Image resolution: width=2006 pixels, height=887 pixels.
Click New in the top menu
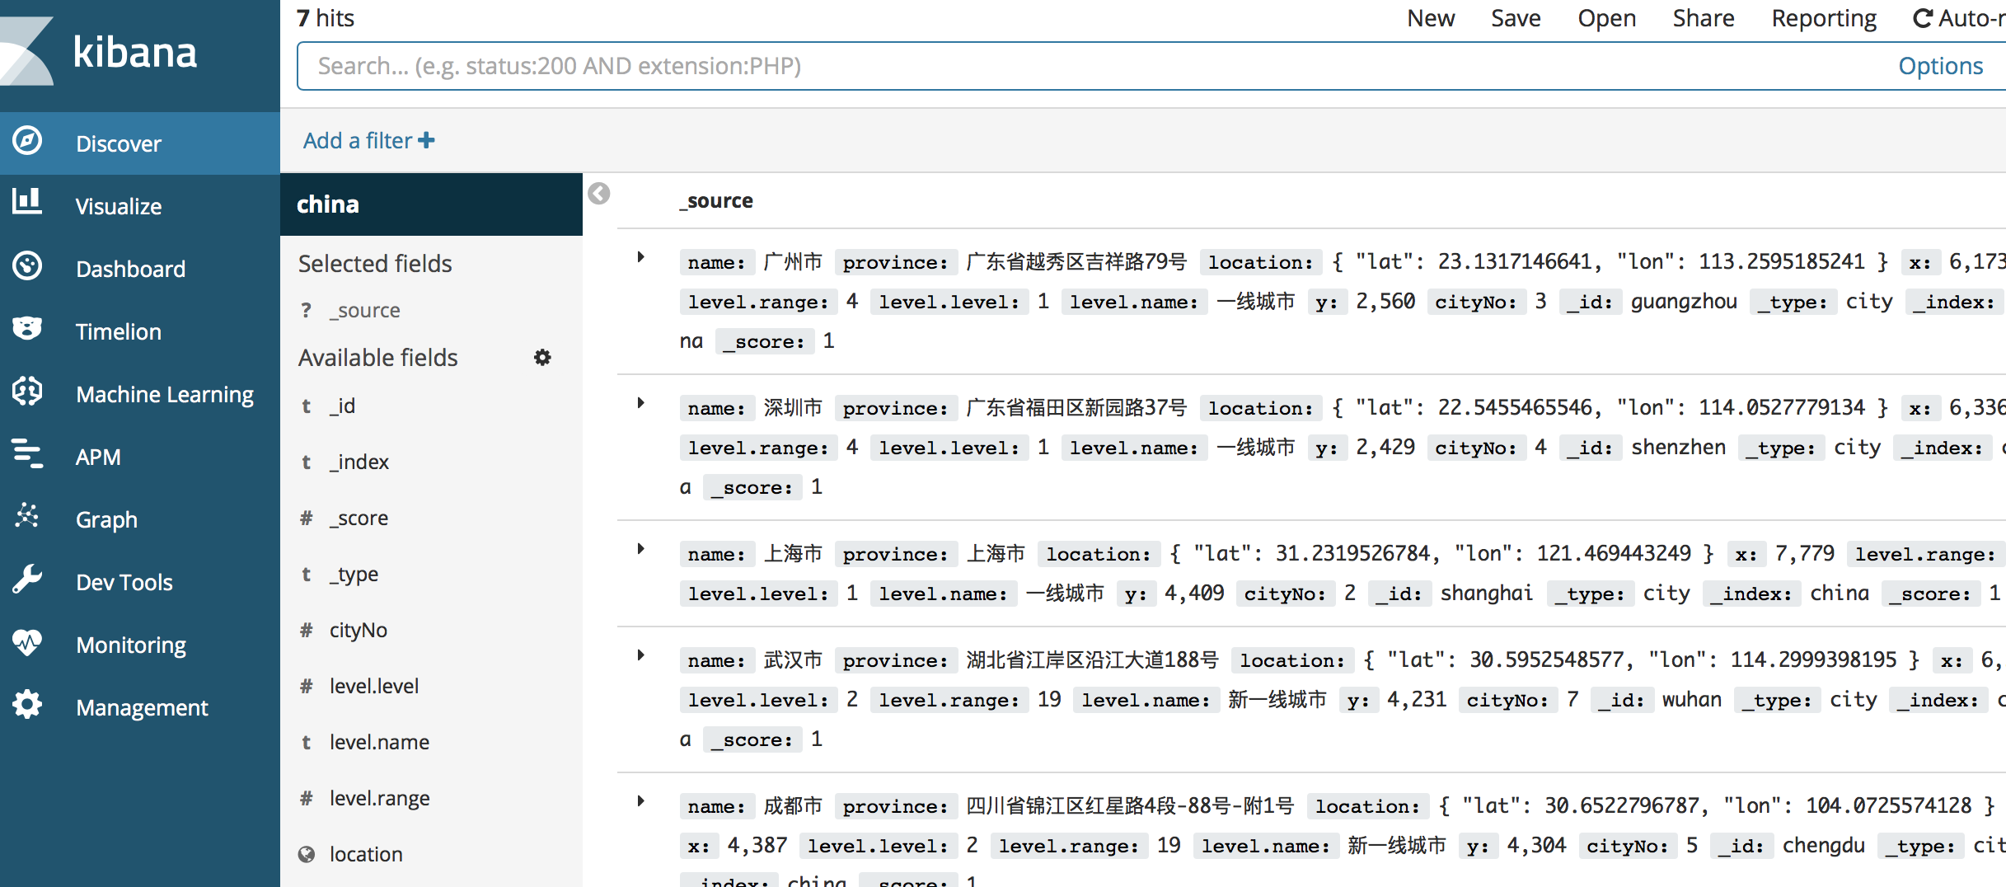pyautogui.click(x=1431, y=18)
